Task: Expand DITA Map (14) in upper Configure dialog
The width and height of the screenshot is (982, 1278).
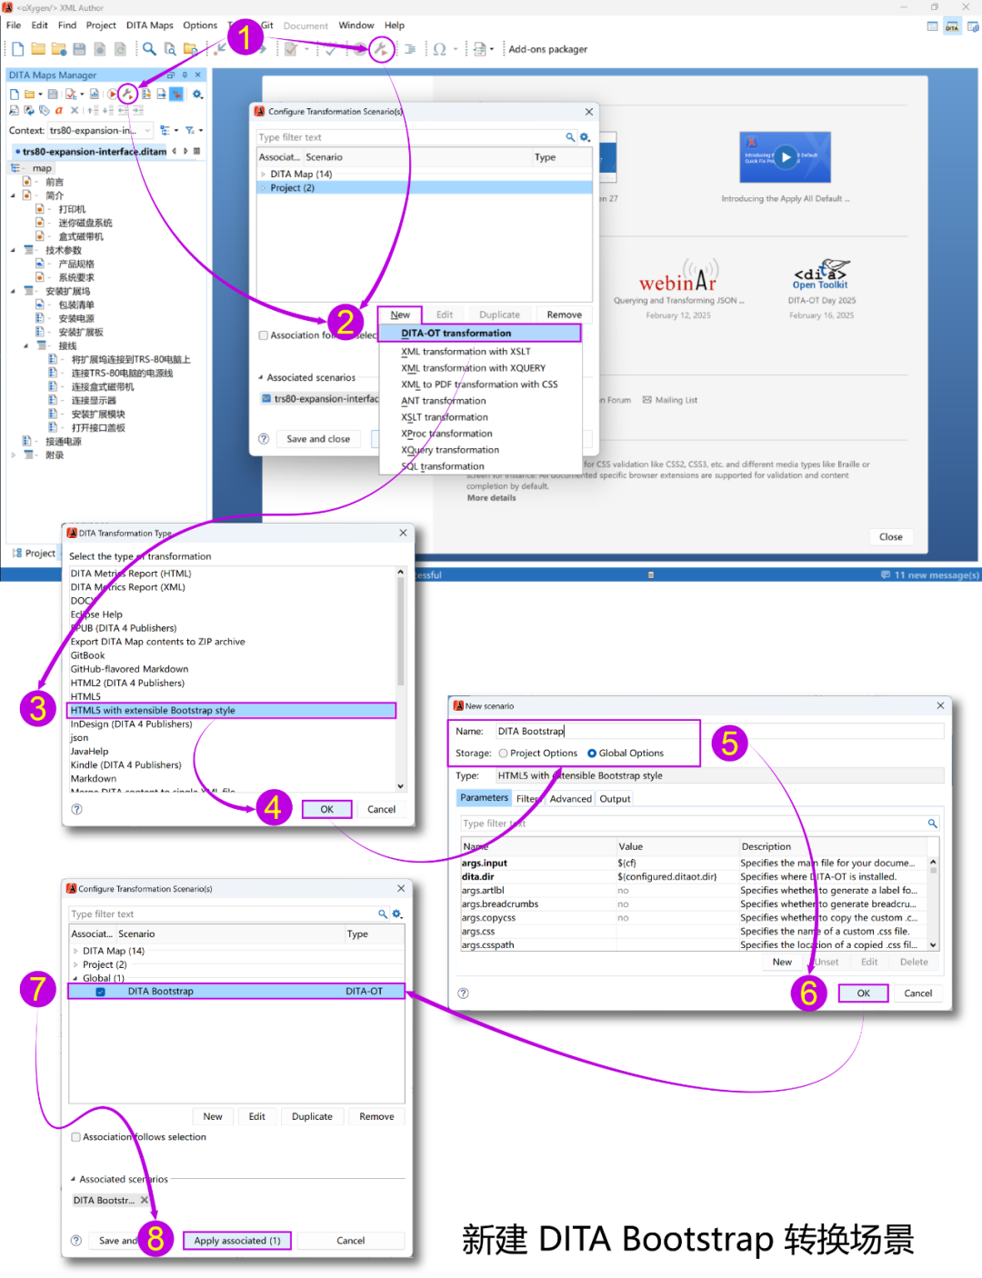Action: (264, 174)
